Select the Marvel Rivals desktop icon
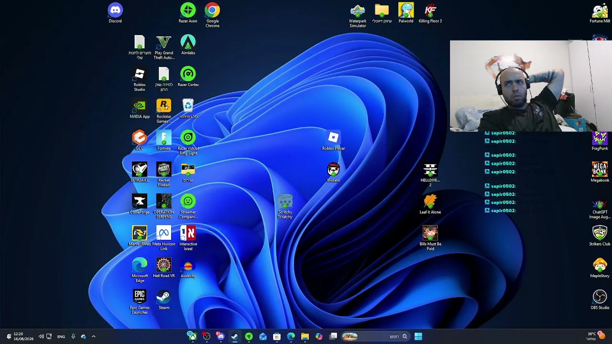Screen dimensions: 612x344 (x=140, y=236)
